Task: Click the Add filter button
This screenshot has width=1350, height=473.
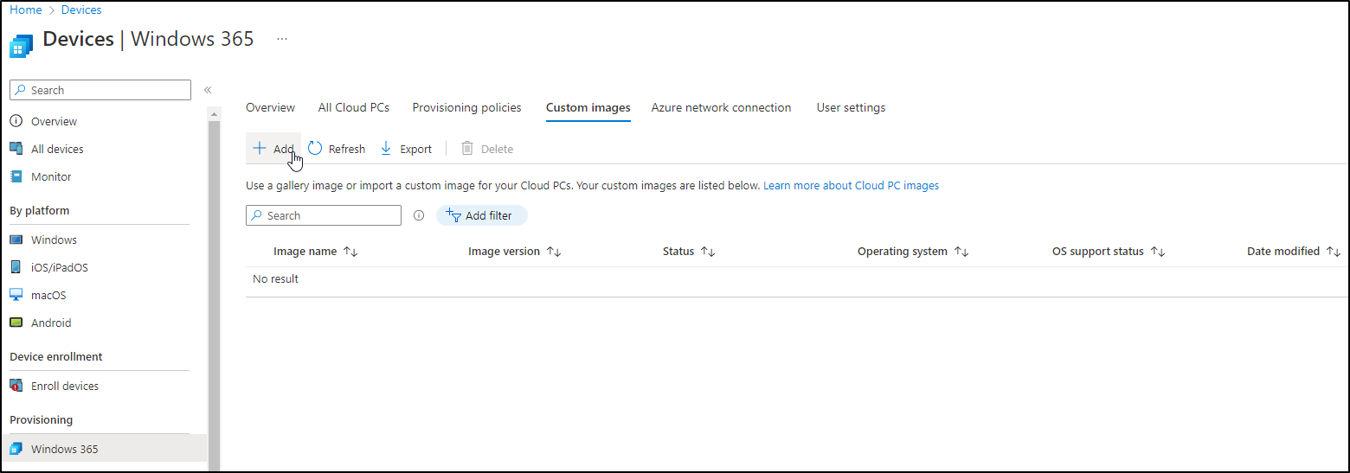Action: pyautogui.click(x=482, y=215)
